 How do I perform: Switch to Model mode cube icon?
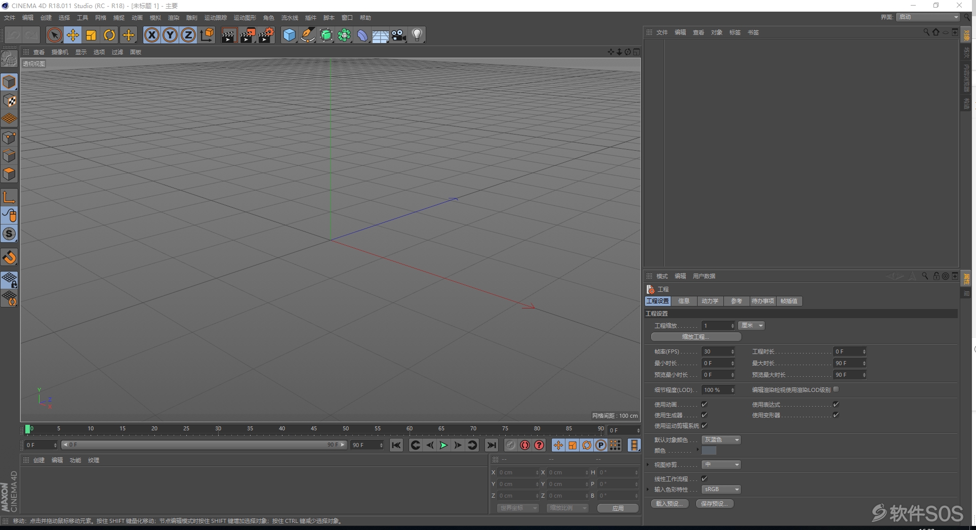tap(9, 82)
